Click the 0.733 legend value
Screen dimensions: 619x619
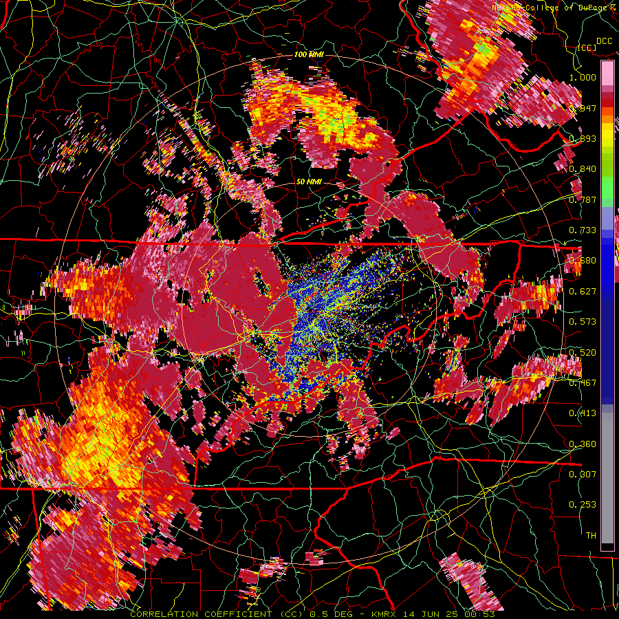click(583, 230)
